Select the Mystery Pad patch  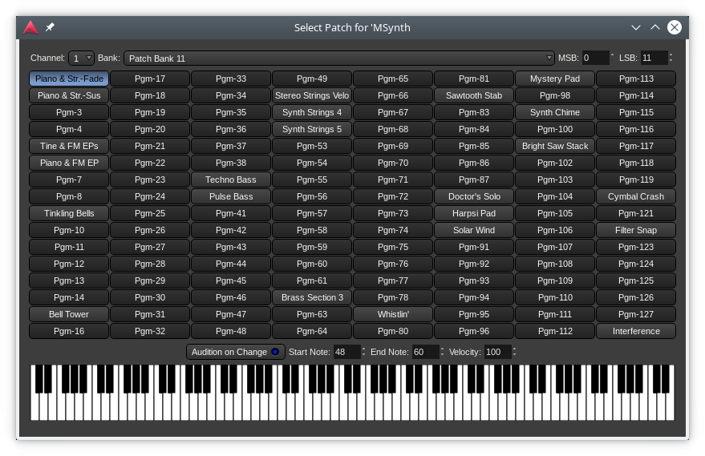click(x=555, y=79)
